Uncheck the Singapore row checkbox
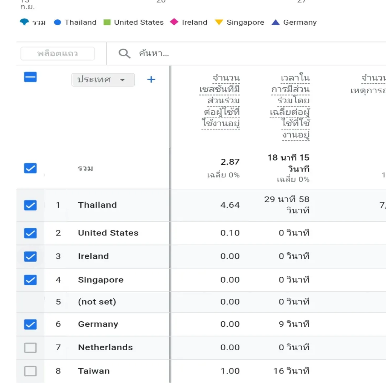This screenshot has width=386, height=386. (x=30, y=280)
